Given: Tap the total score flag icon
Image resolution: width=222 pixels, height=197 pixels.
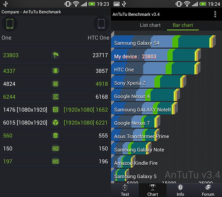Looking at the screenshot, I should pos(55,55).
